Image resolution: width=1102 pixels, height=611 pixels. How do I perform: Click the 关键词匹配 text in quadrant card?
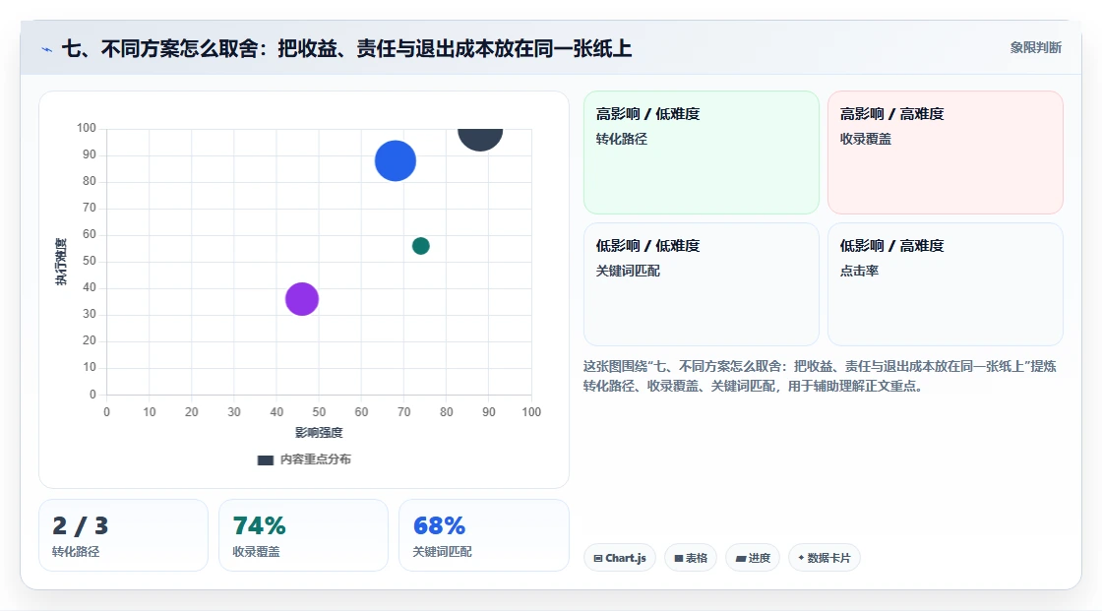(x=628, y=271)
